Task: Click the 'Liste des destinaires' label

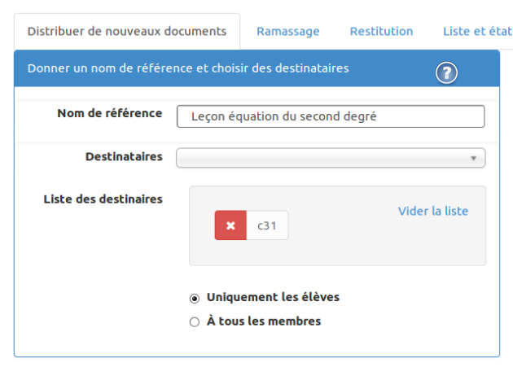Action: coord(103,199)
